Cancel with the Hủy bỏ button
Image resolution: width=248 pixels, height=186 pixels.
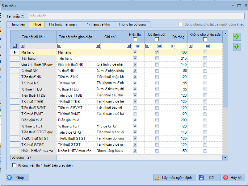(x=233, y=178)
